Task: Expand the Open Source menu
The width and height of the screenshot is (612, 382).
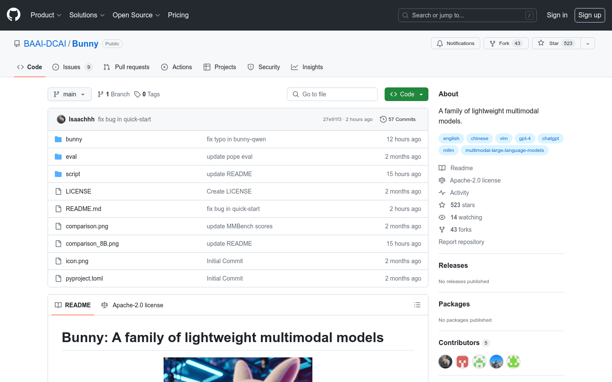Action: (x=136, y=15)
